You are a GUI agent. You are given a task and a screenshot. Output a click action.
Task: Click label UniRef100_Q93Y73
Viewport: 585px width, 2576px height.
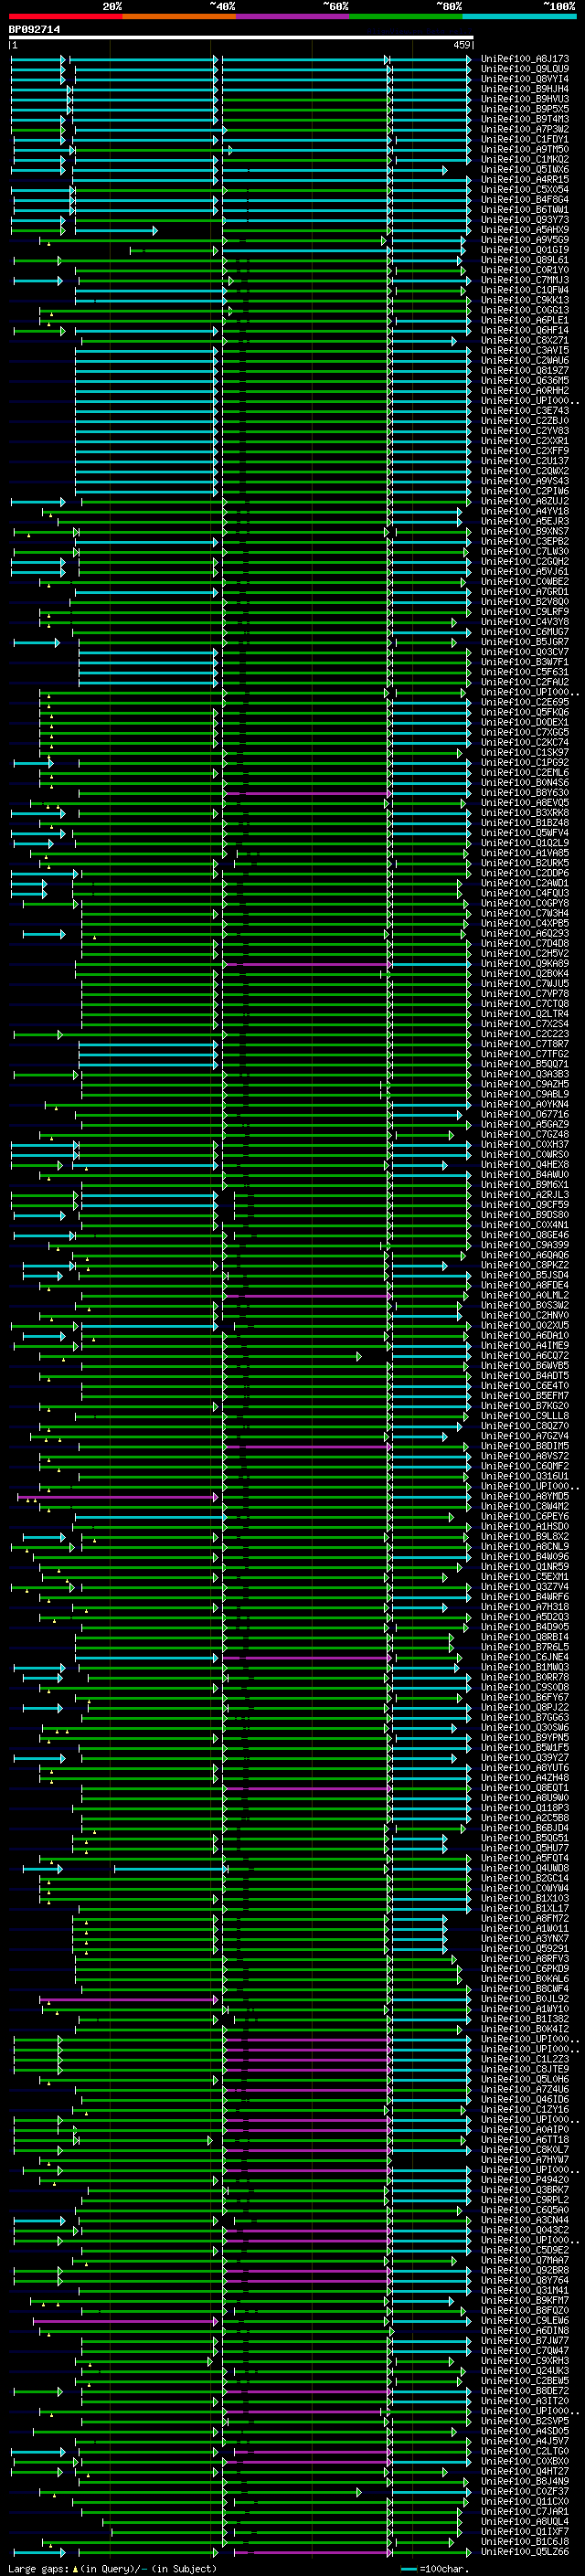(524, 220)
